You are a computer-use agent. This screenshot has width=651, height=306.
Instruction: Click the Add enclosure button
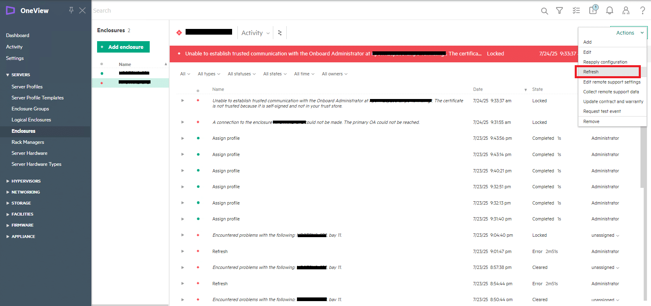(x=123, y=47)
